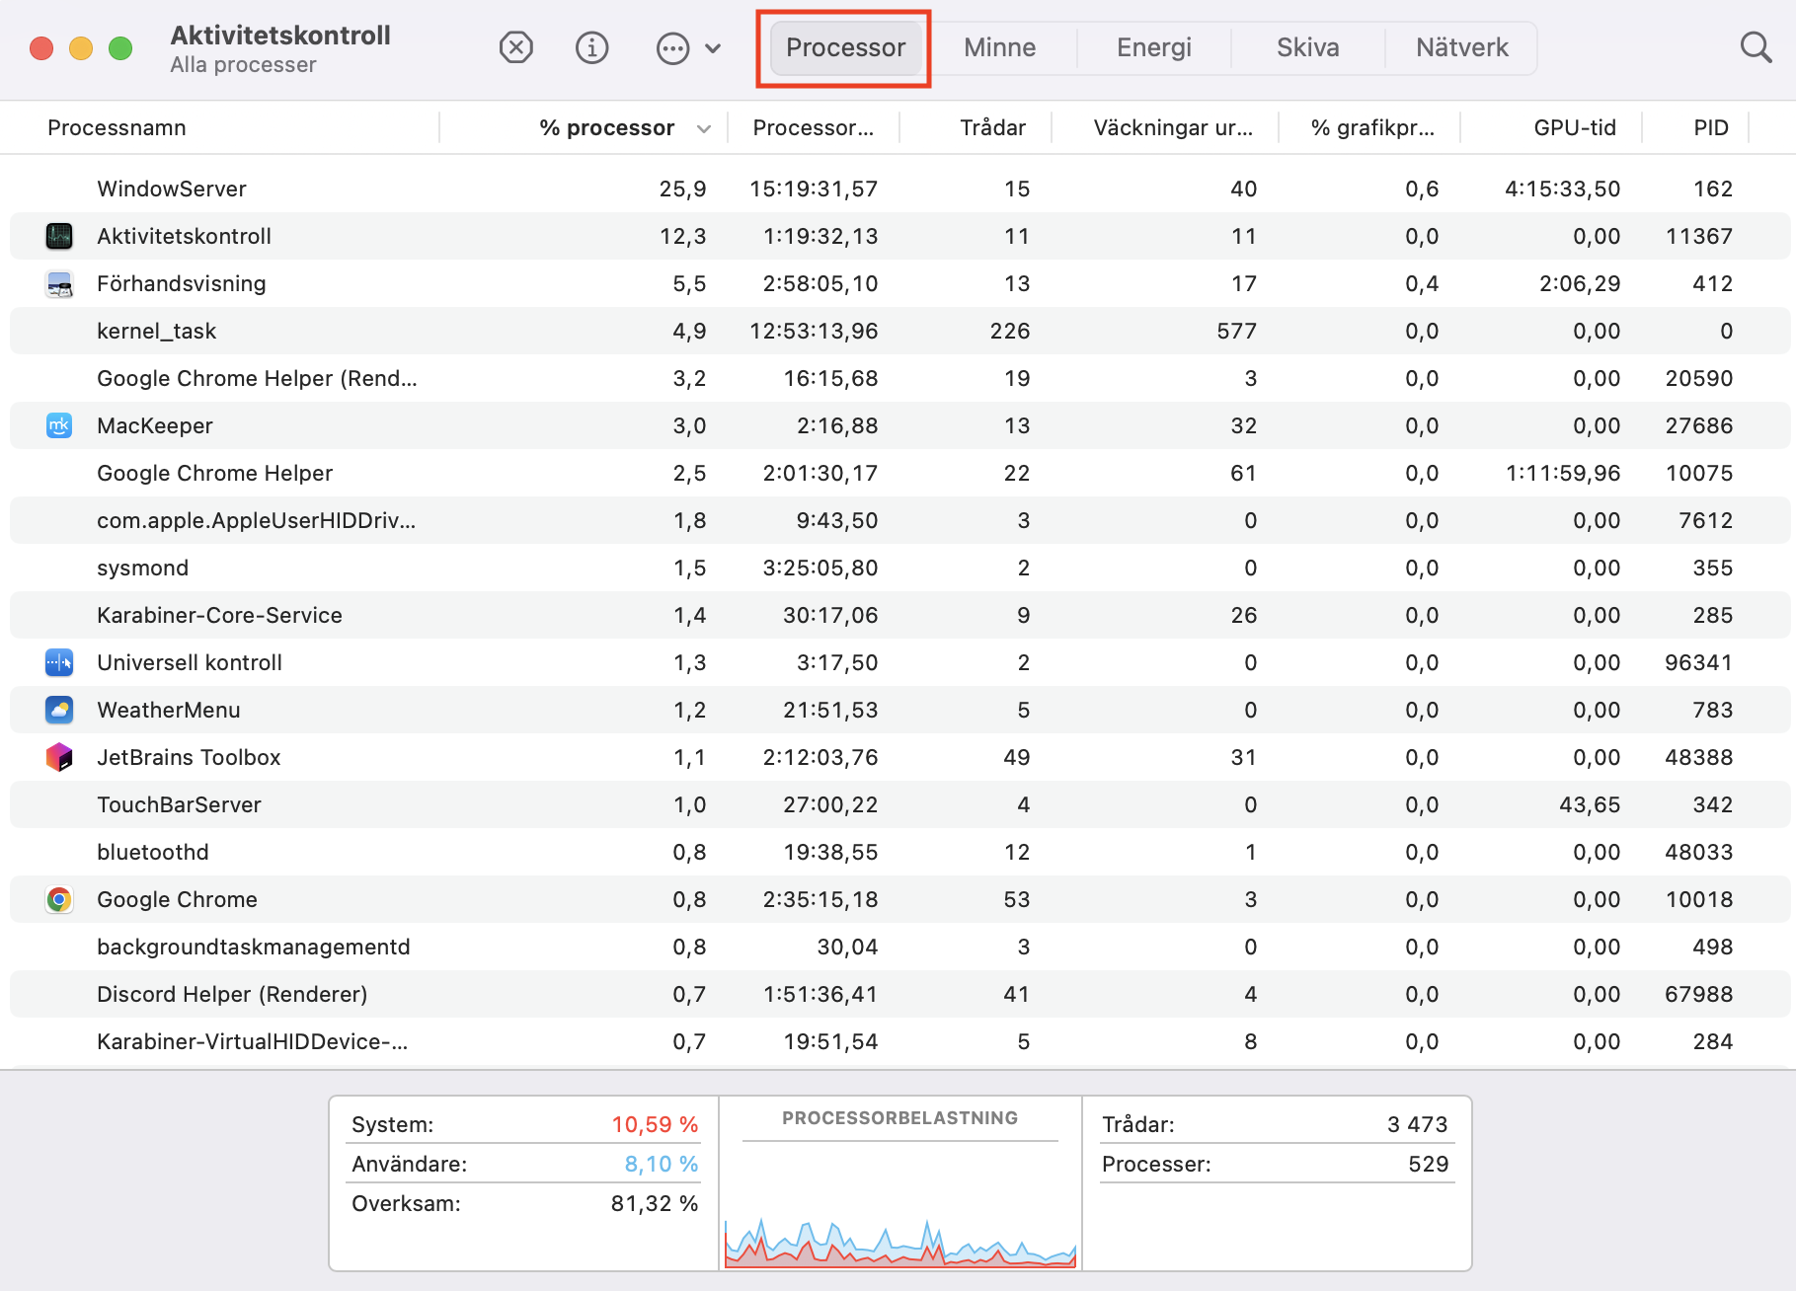Switch to the Skiva tab

(1307, 47)
